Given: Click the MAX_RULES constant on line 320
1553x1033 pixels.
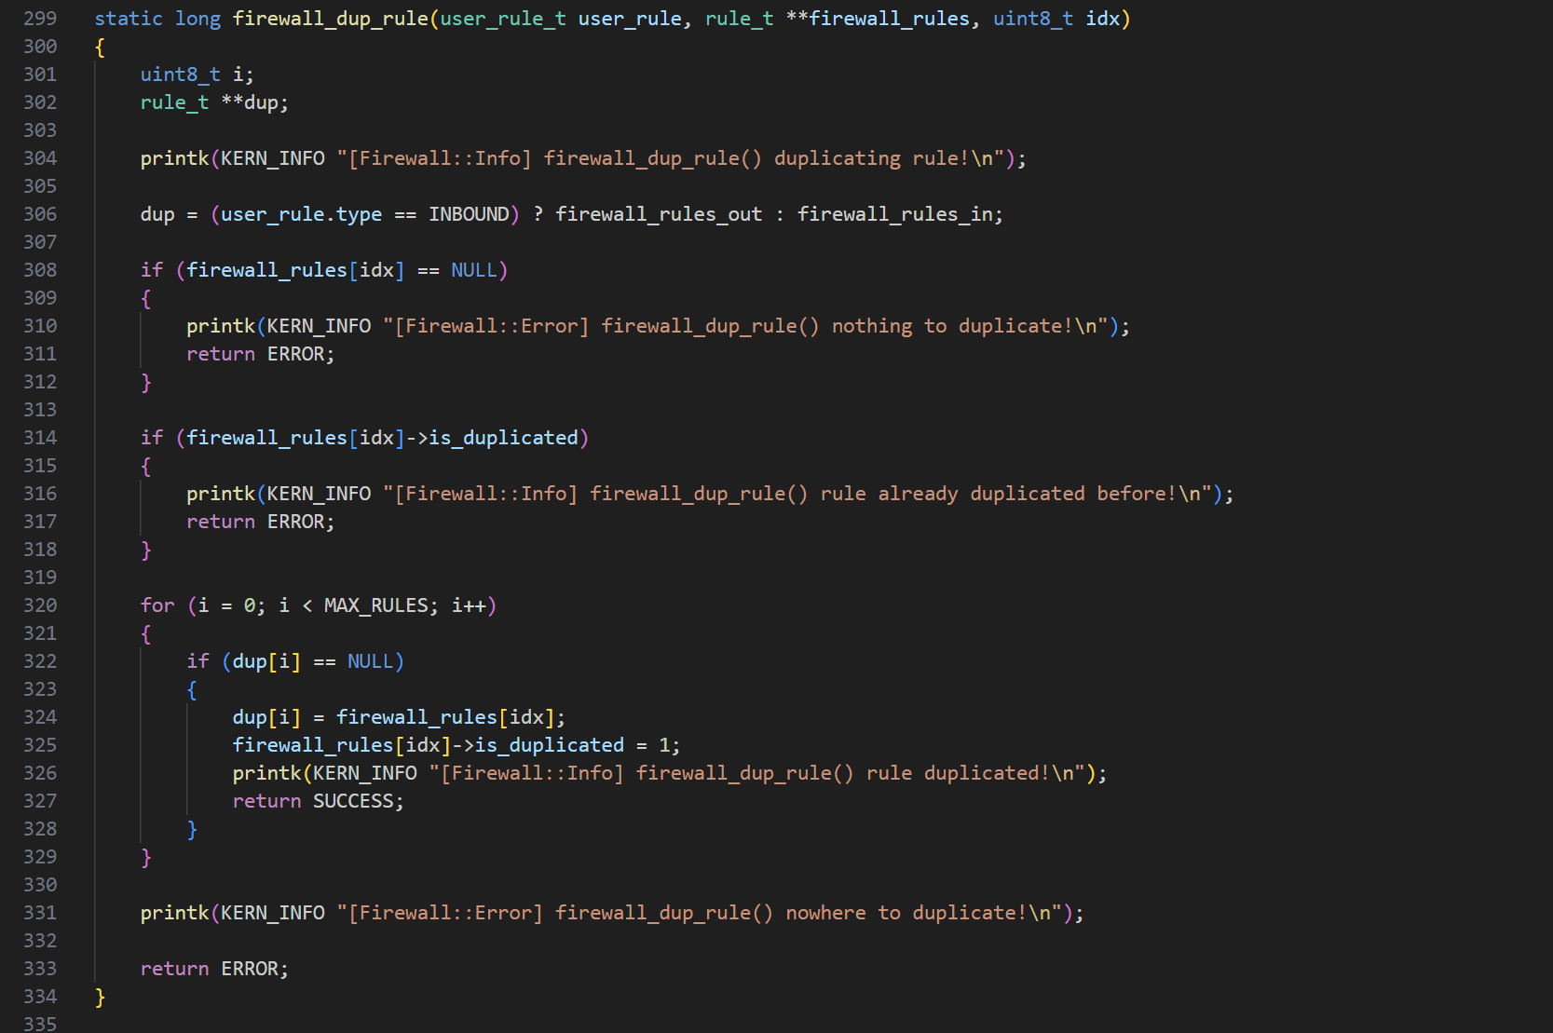Looking at the screenshot, I should tap(378, 605).
